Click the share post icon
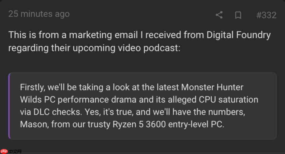 pyautogui.click(x=219, y=15)
